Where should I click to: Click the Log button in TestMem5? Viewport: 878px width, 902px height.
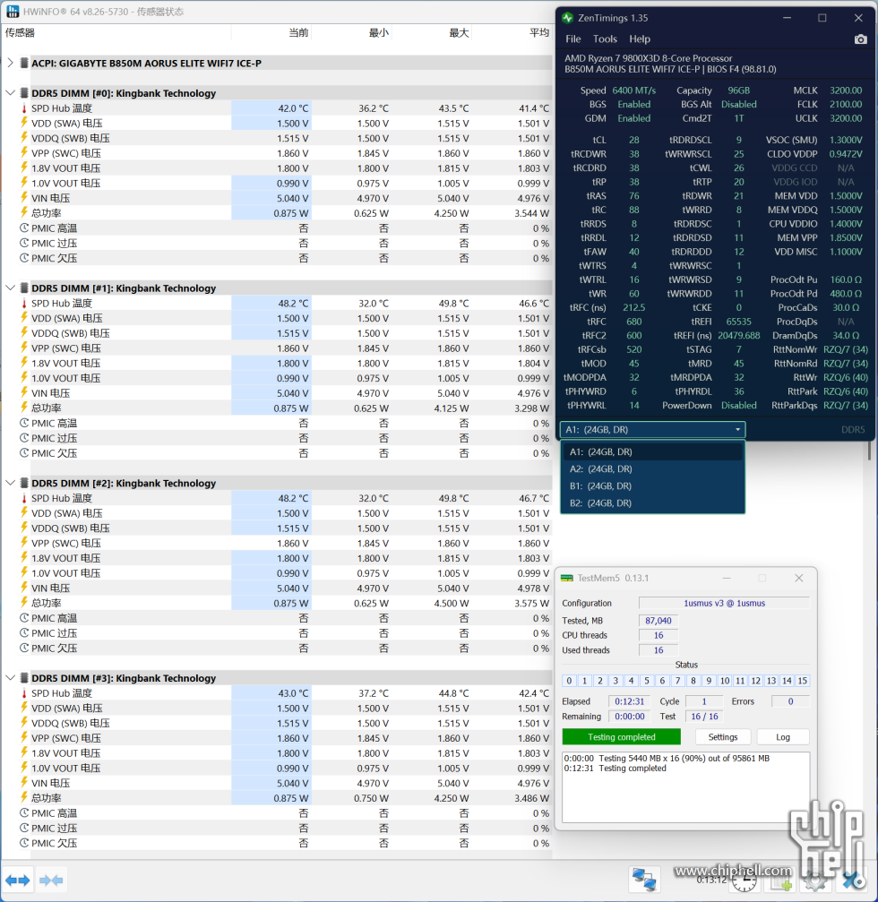pyautogui.click(x=783, y=737)
